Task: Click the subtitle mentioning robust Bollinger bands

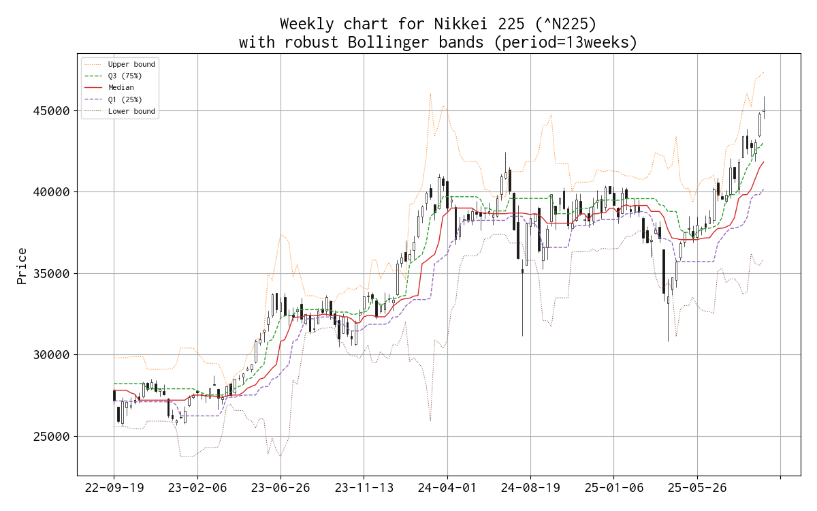Action: point(438,43)
